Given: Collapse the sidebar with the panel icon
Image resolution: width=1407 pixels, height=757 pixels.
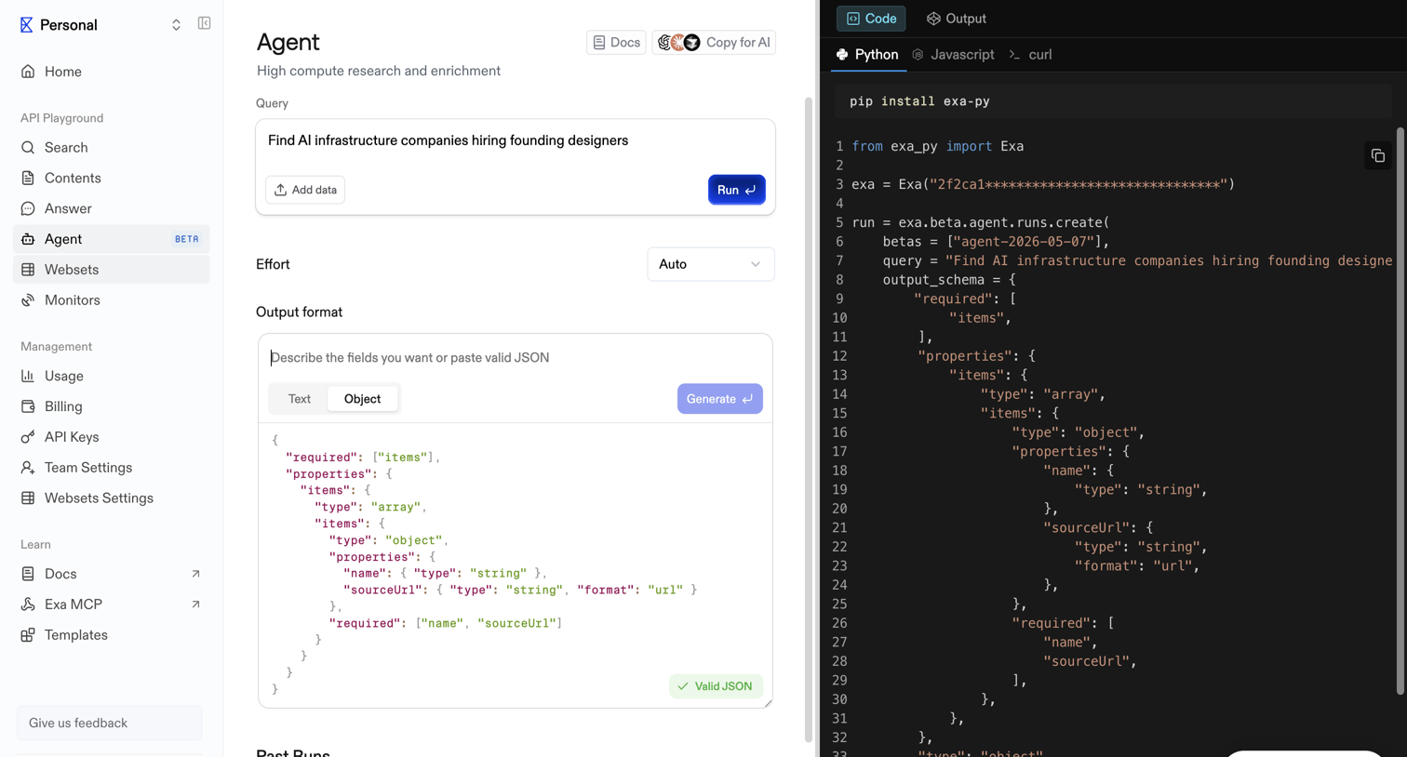Looking at the screenshot, I should pyautogui.click(x=204, y=23).
